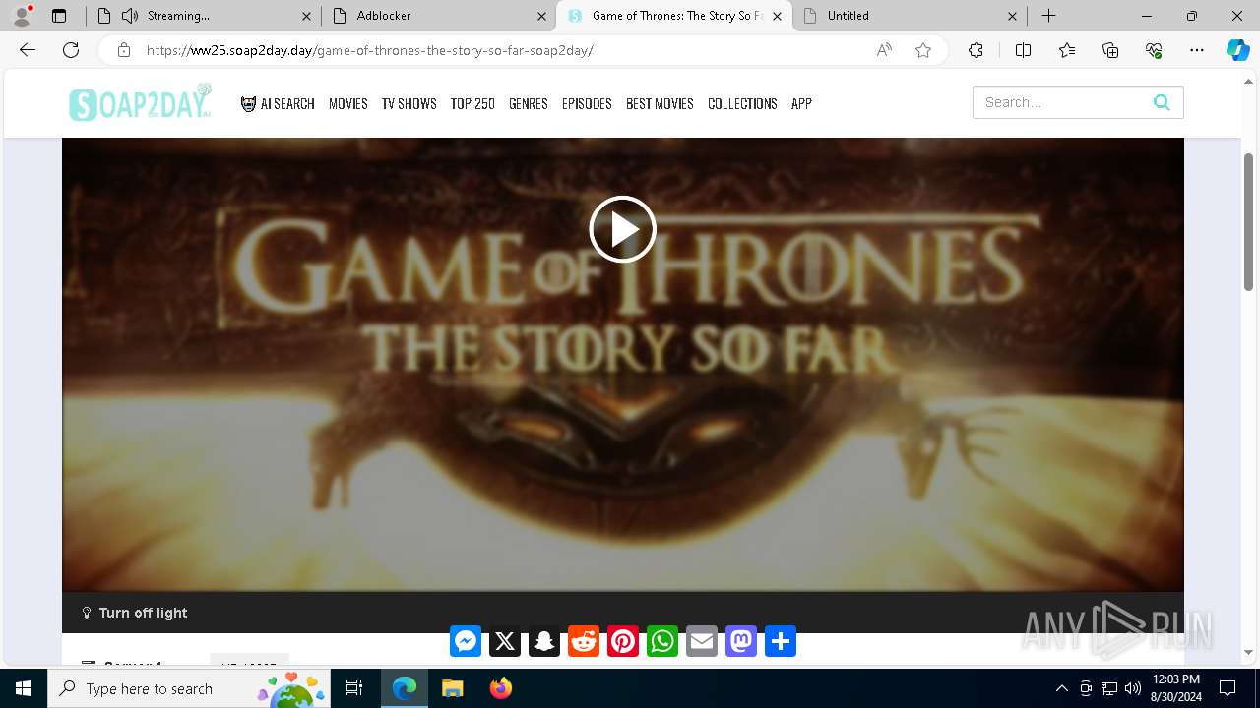Open the Movies menu

coord(348,103)
